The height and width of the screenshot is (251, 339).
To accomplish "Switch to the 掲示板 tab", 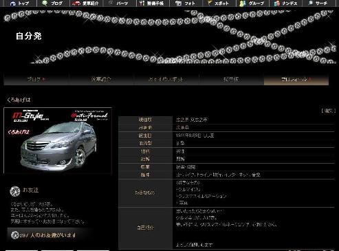I will coord(231,80).
